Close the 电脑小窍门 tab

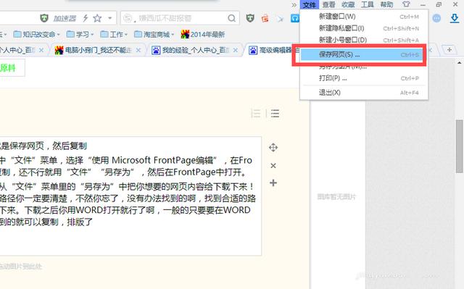click(138, 51)
